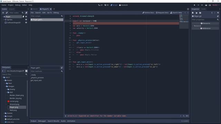The image size is (221, 124).
Task: Click search icon in FileSystem search
Action: pyautogui.click(x=26, y=74)
